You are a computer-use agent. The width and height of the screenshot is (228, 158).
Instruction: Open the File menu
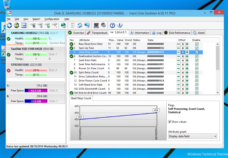click(x=9, y=19)
